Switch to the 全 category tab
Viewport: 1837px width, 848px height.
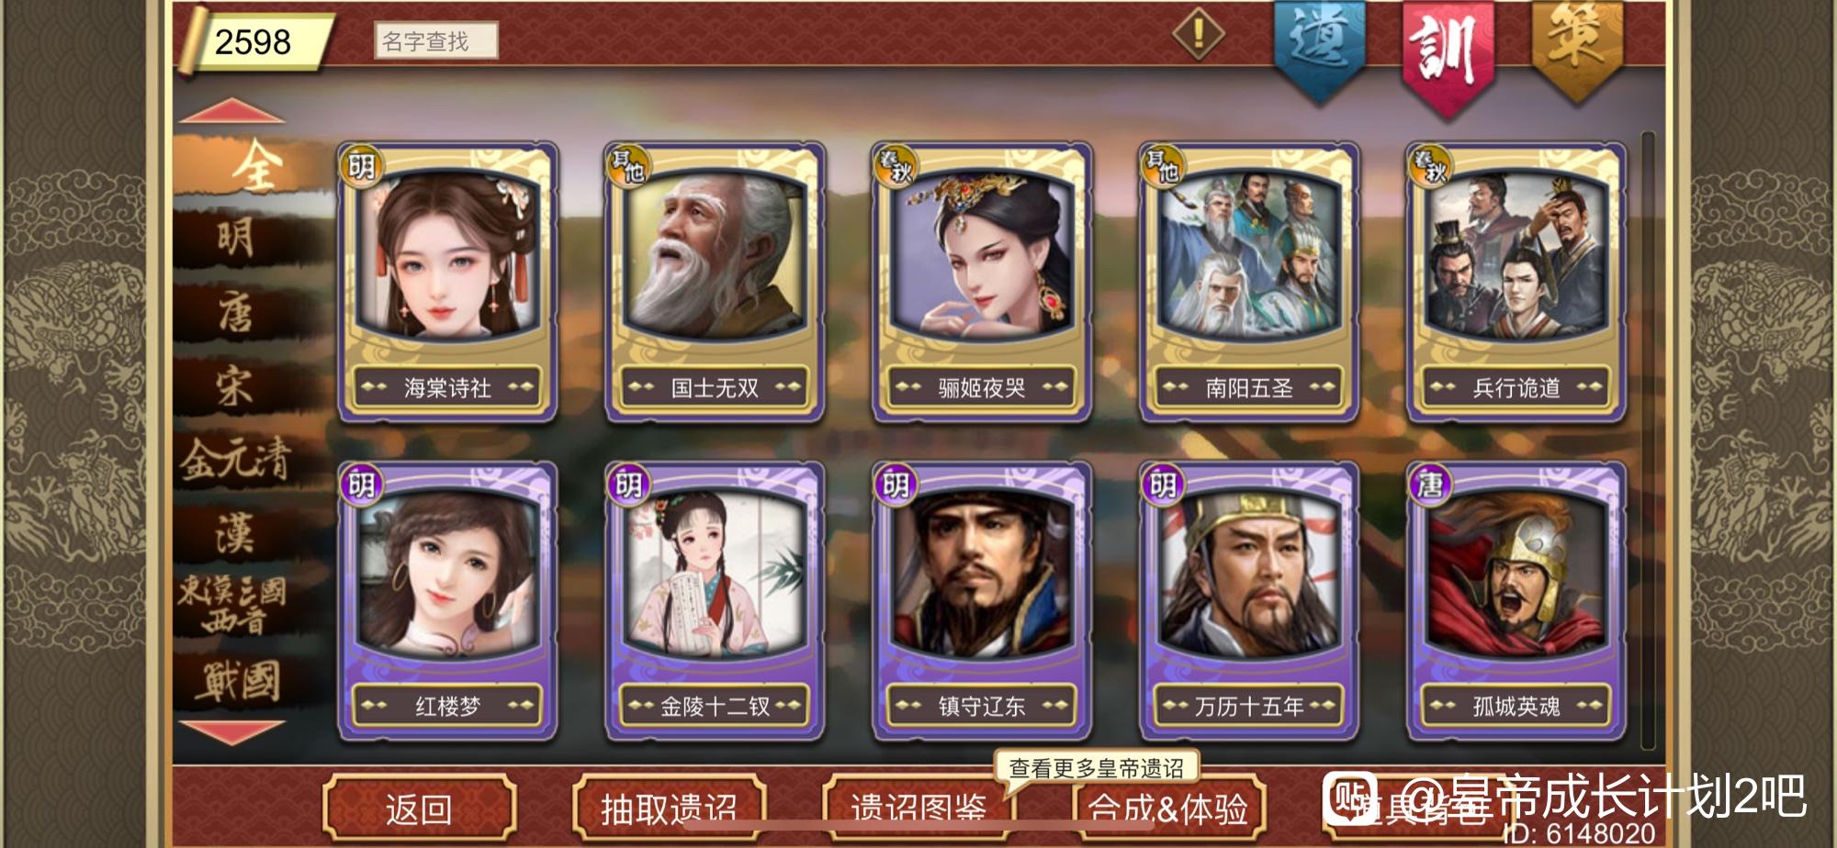(254, 165)
